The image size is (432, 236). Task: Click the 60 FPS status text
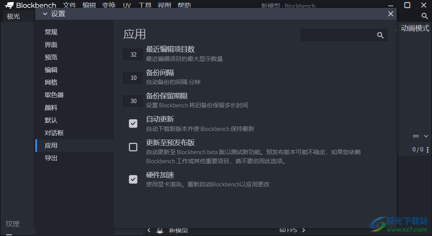pyautogui.click(x=288, y=230)
